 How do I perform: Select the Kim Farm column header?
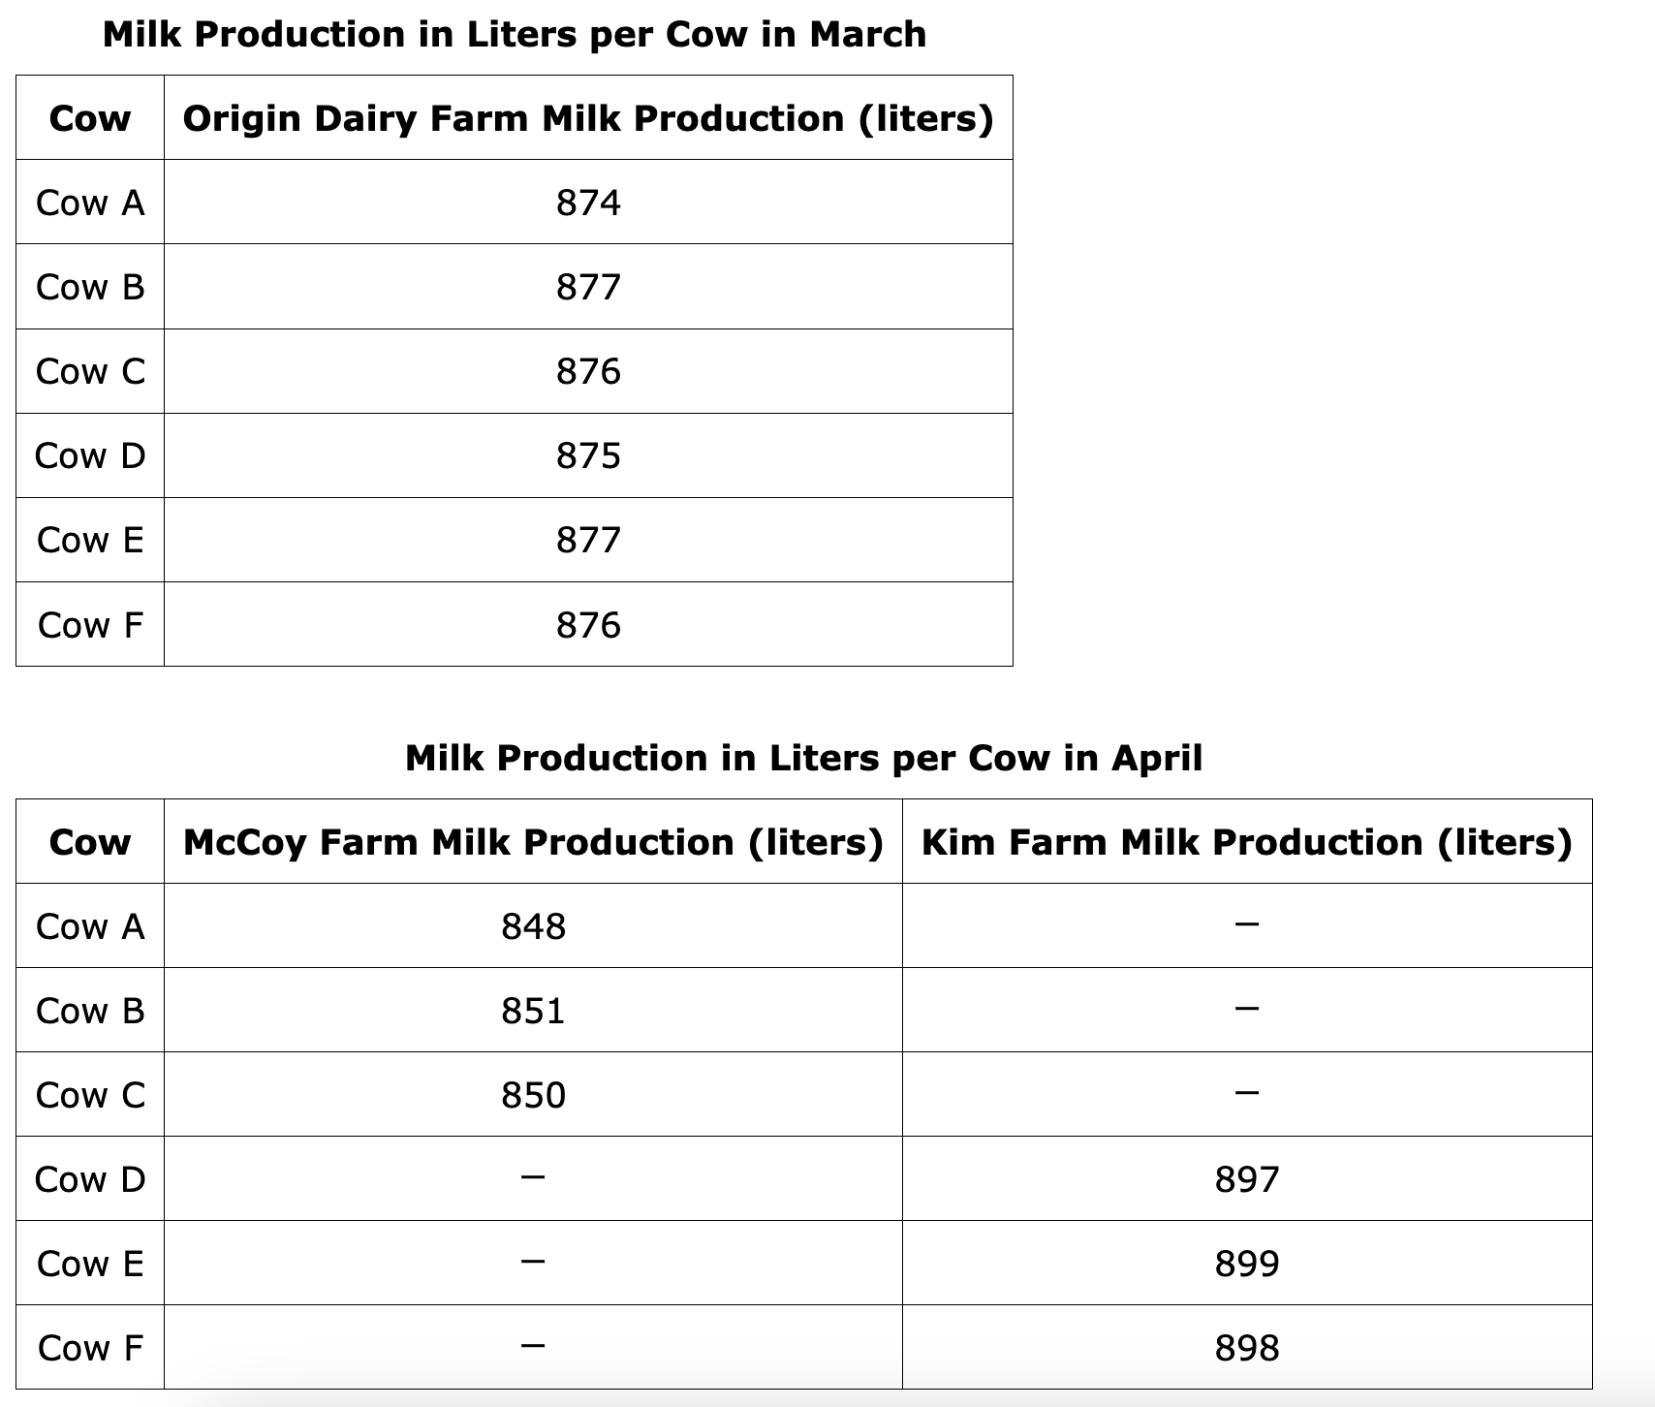click(x=1246, y=842)
